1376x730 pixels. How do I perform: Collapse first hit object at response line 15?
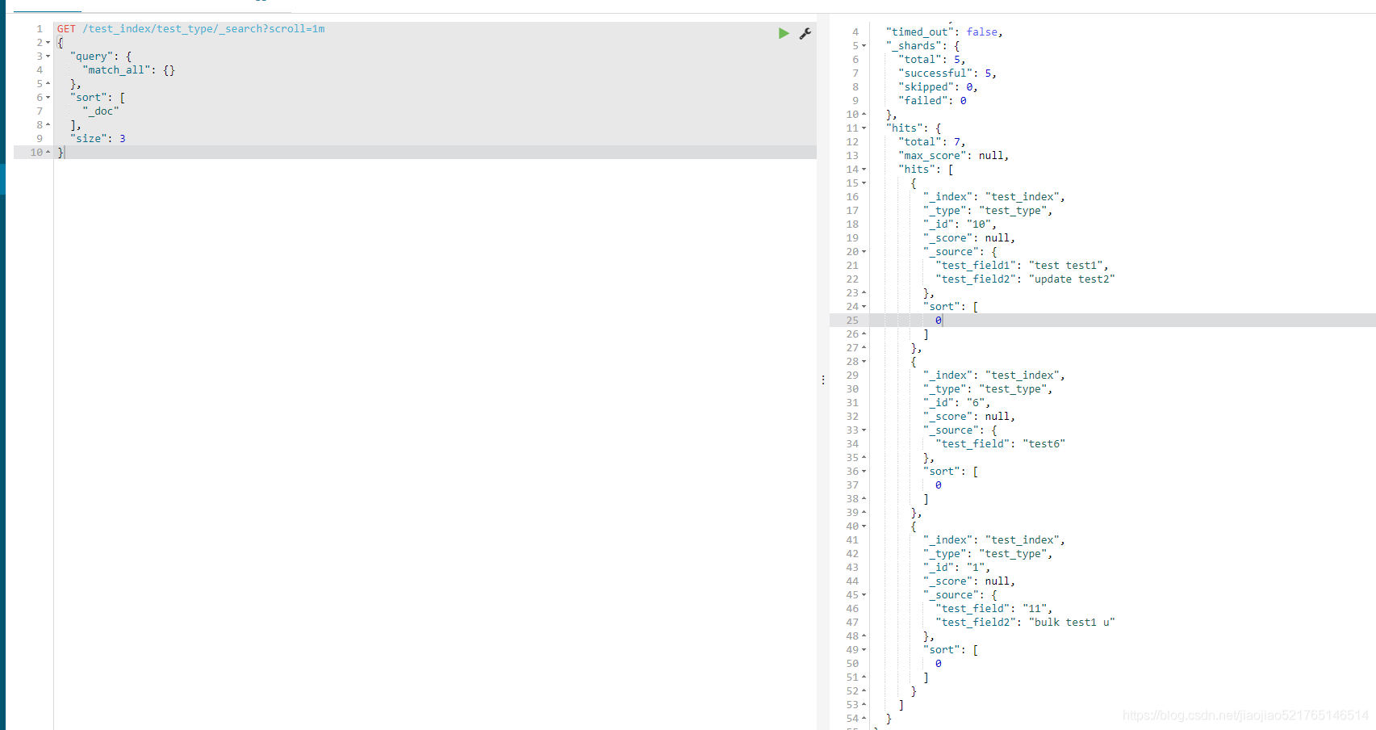864,182
